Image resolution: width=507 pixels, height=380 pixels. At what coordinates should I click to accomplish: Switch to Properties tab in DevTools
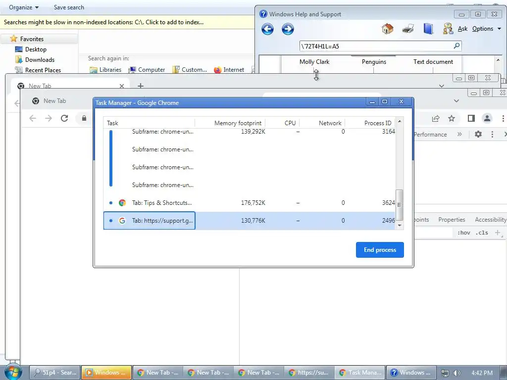pos(452,220)
